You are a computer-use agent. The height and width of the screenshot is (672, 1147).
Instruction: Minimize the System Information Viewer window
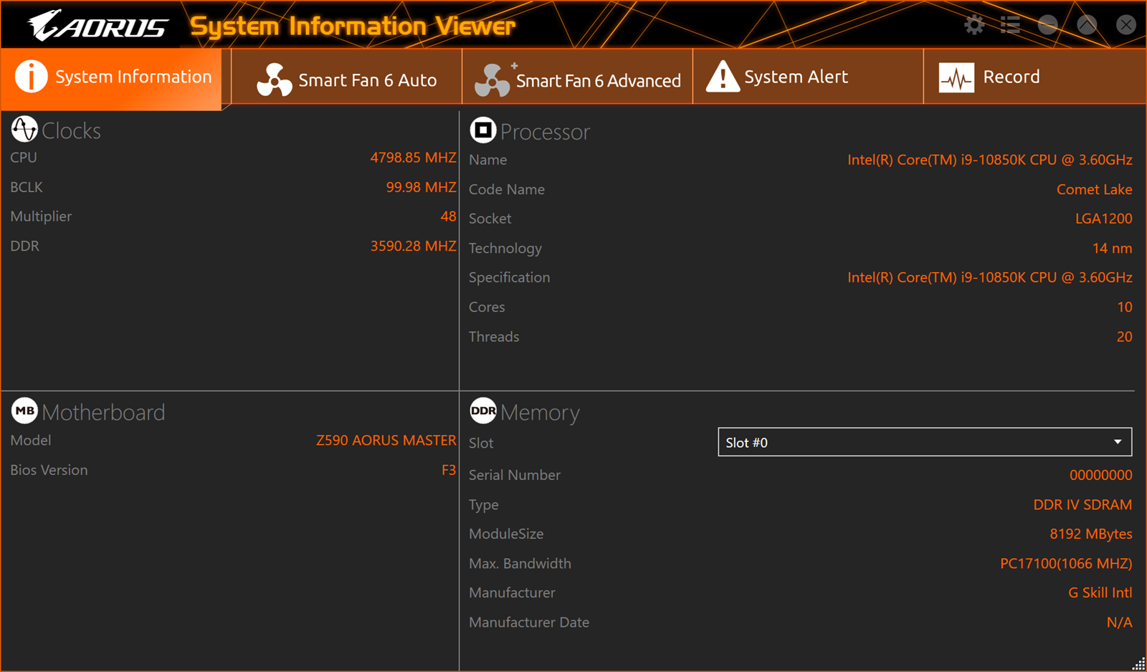(1047, 25)
